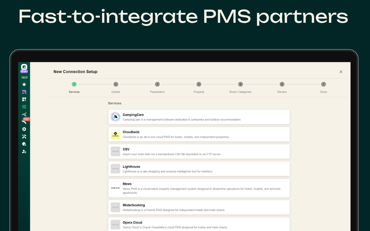This screenshot has height=231, width=370.
Task: Select the Cloudbeds service card
Action: [199, 134]
